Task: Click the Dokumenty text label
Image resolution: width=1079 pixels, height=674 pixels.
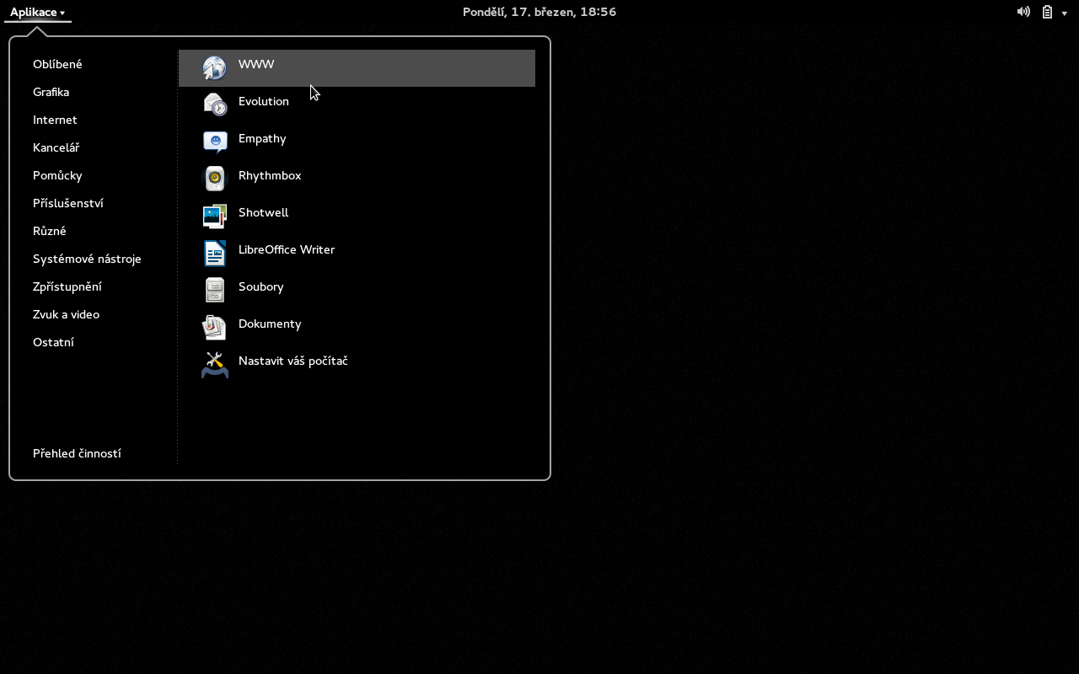Action: tap(270, 324)
